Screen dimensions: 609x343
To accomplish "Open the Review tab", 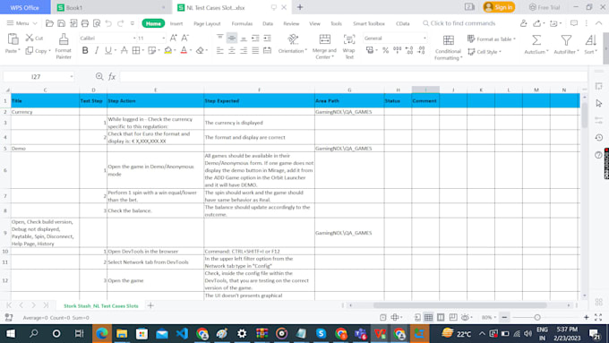I will [291, 23].
